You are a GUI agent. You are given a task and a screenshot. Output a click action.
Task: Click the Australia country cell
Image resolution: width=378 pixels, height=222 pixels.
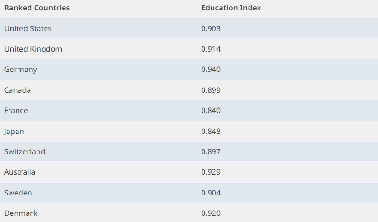pyautogui.click(x=19, y=172)
